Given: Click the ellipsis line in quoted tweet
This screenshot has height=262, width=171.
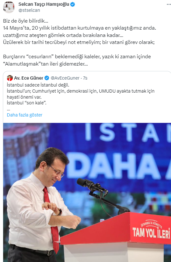Looking at the screenshot, I should 8,110.
